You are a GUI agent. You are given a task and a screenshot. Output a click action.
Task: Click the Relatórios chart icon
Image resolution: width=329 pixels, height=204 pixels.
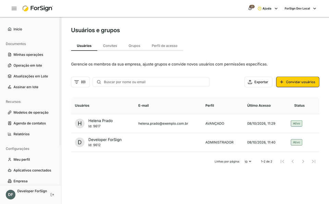click(x=10, y=134)
